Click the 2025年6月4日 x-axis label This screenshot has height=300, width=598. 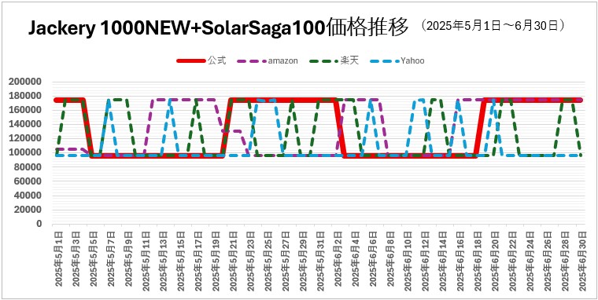356,259
